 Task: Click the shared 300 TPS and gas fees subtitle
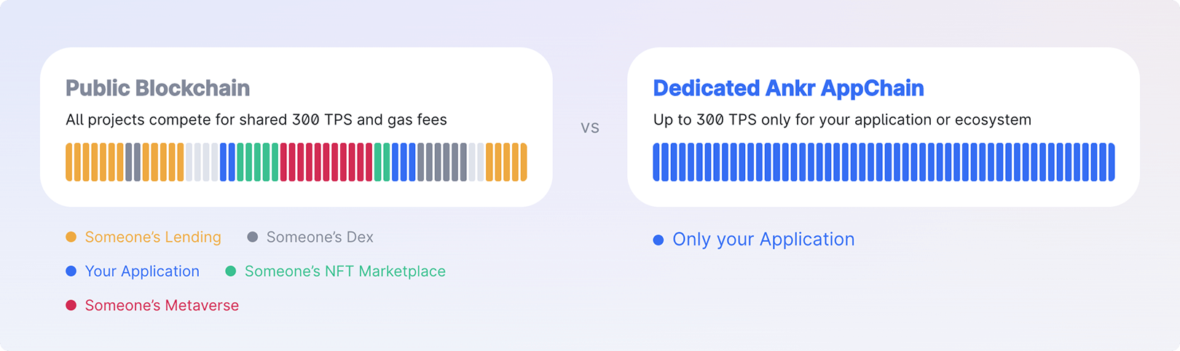(x=256, y=119)
